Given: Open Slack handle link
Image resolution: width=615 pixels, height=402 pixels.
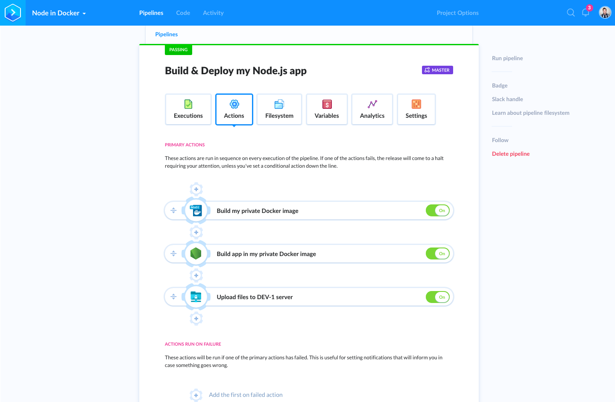Looking at the screenshot, I should 507,99.
